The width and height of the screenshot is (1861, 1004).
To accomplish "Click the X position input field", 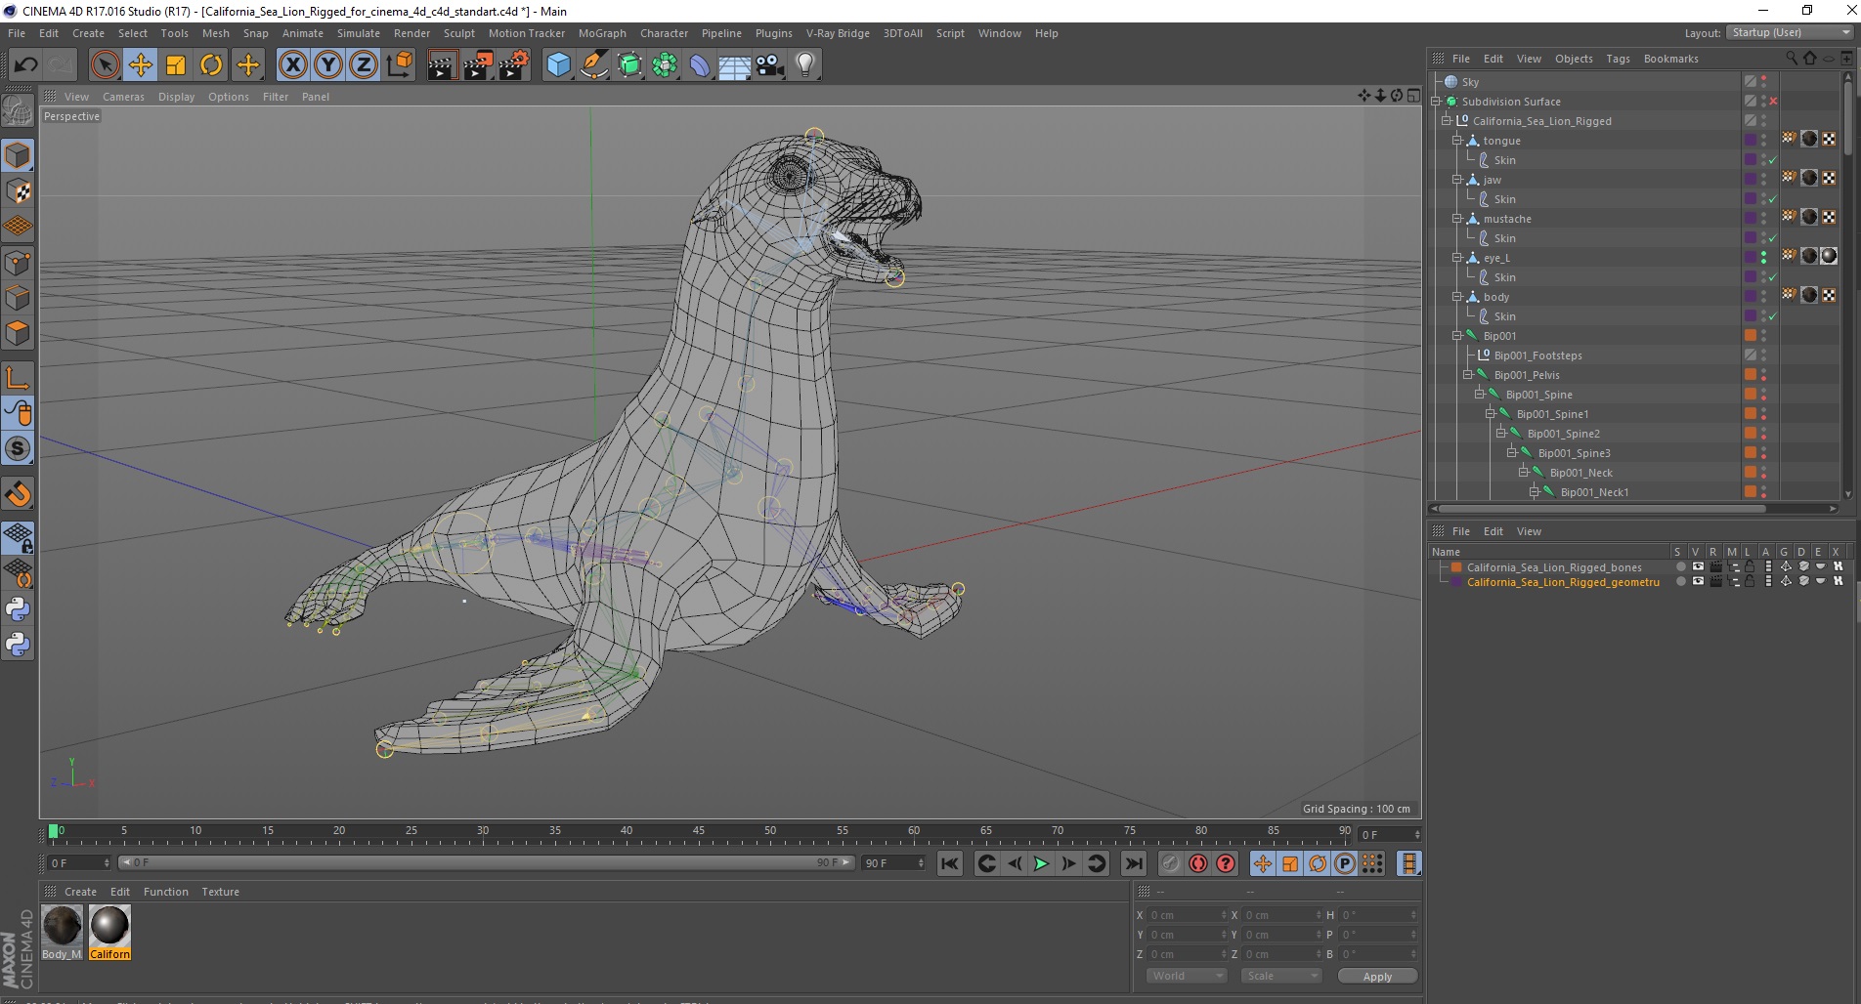I will coord(1188,915).
